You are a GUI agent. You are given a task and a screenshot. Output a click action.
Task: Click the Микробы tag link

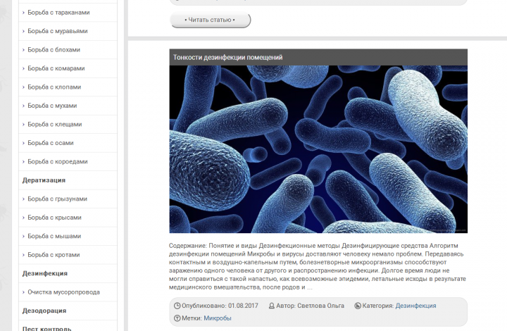[x=218, y=318]
